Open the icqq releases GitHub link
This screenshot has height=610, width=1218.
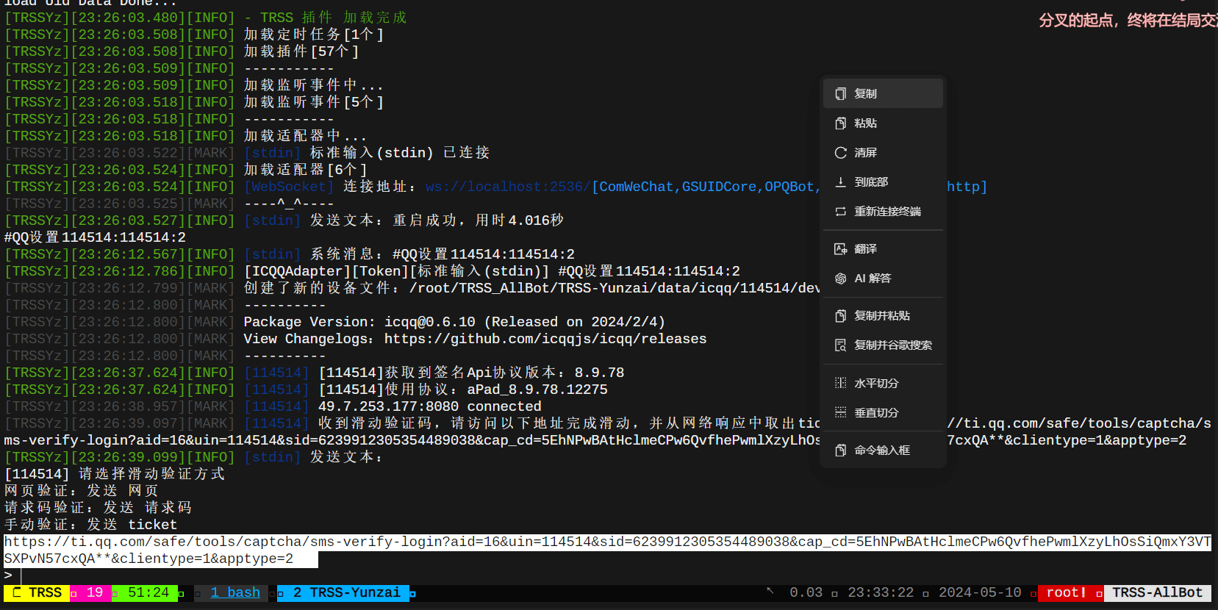click(545, 339)
